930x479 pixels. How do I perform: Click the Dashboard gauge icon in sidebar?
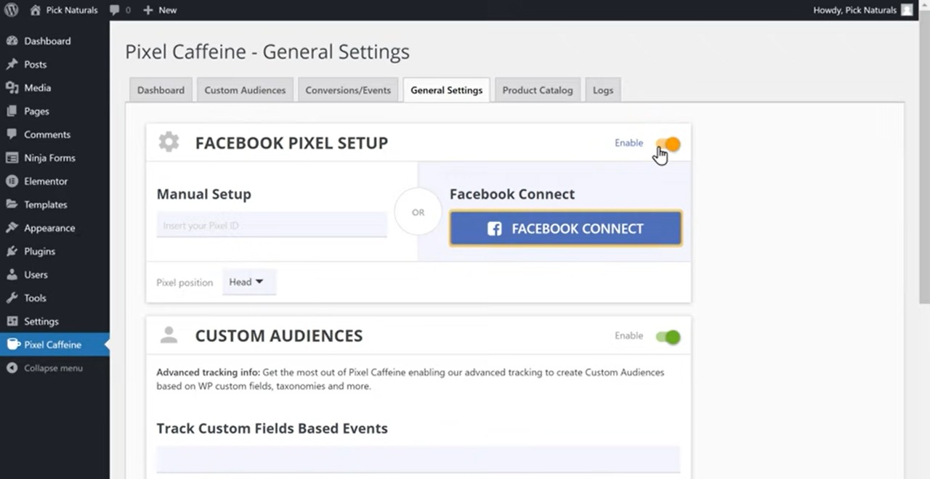(12, 41)
